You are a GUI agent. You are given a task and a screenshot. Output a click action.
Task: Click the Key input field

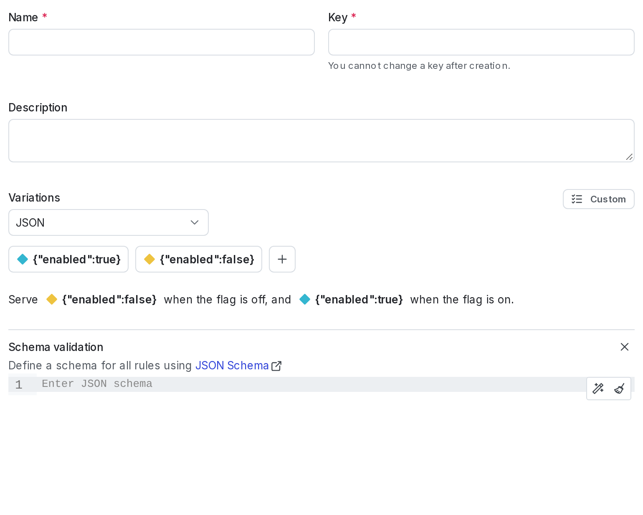[481, 42]
